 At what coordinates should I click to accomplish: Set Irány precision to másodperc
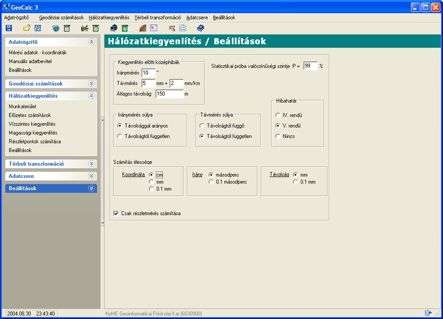(x=224, y=175)
